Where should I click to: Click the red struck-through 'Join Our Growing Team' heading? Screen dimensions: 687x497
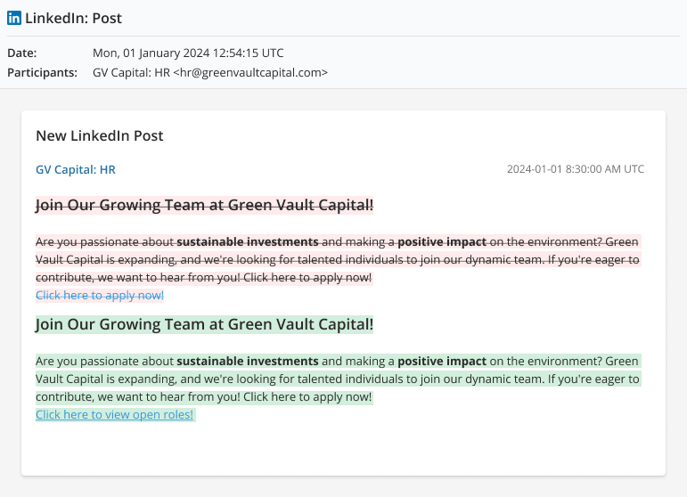click(204, 206)
